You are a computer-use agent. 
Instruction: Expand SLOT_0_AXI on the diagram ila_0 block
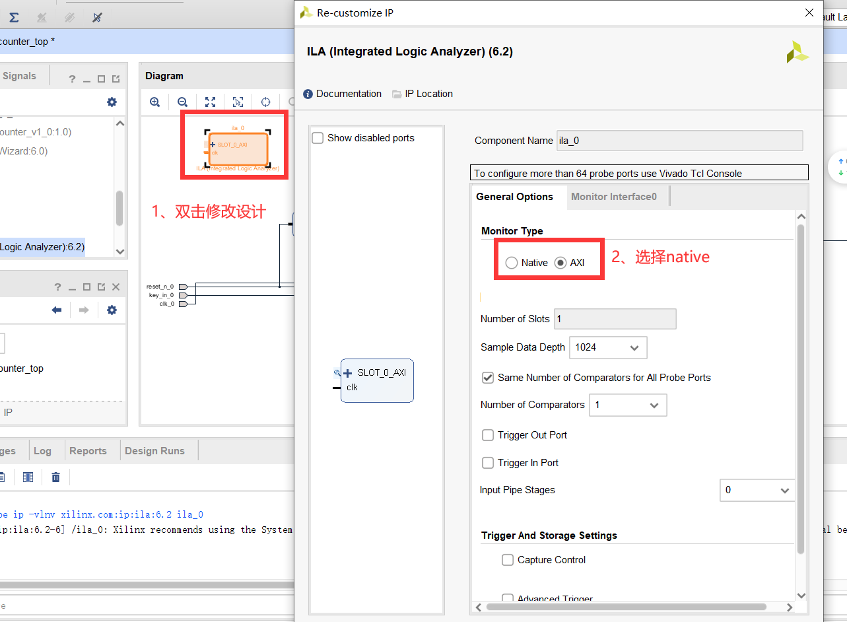(213, 145)
